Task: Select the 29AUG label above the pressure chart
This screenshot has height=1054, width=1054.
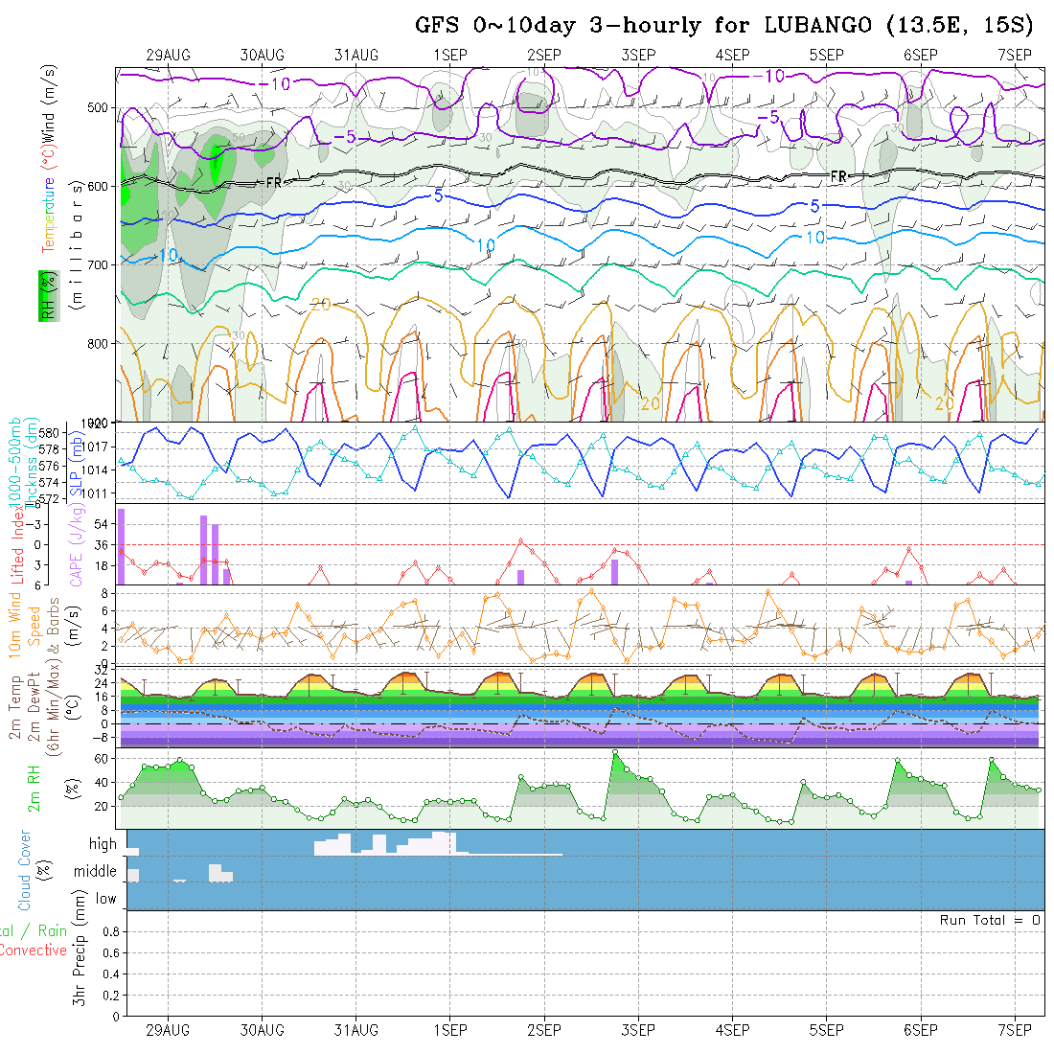Action: [x=168, y=56]
